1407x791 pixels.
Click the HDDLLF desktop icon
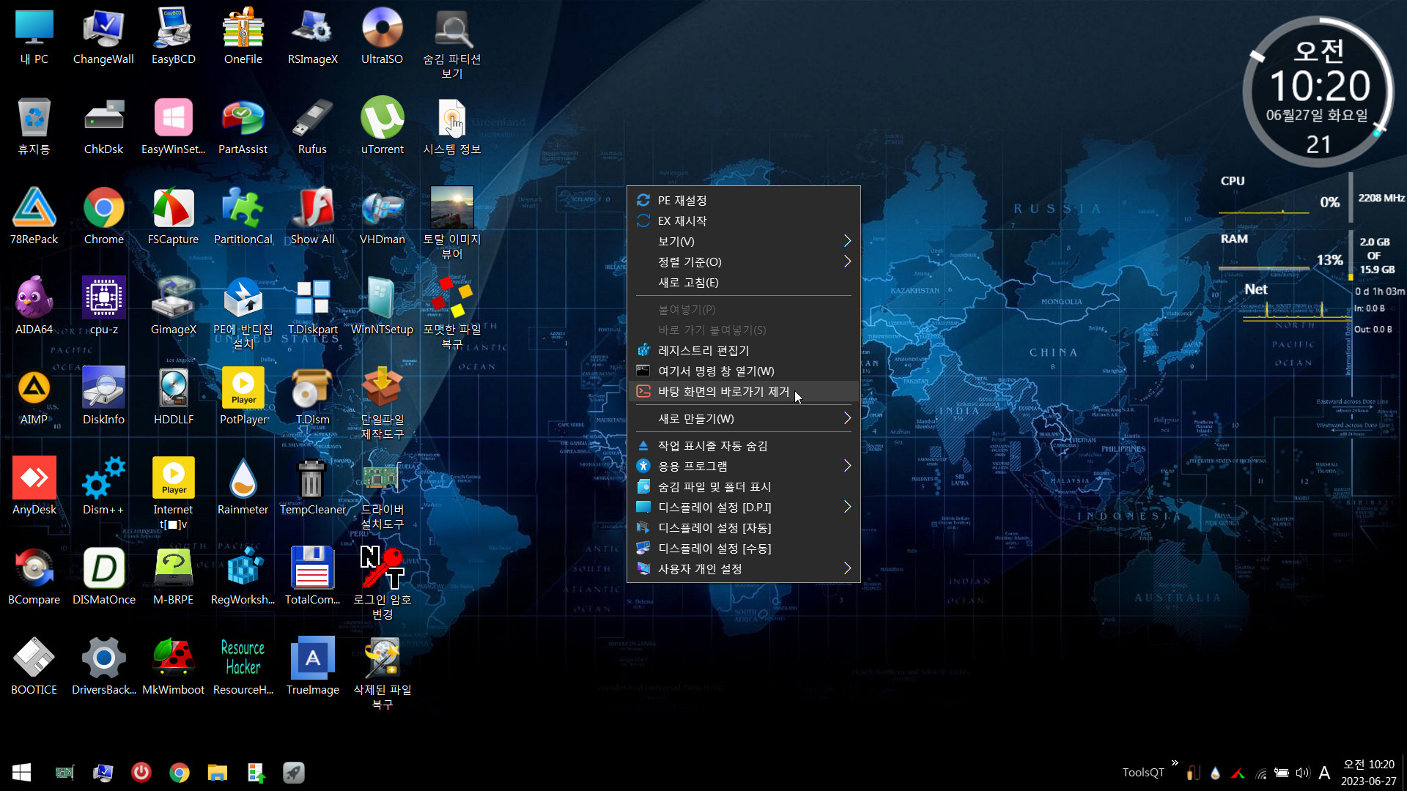174,396
